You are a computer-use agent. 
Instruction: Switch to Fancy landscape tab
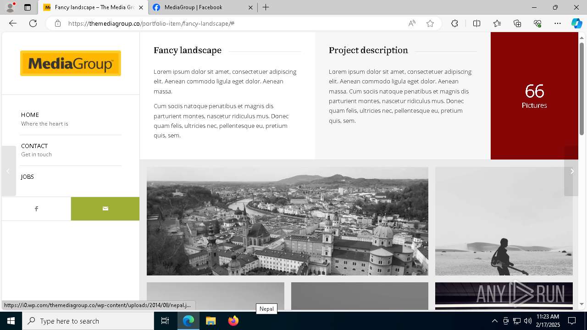[93, 7]
